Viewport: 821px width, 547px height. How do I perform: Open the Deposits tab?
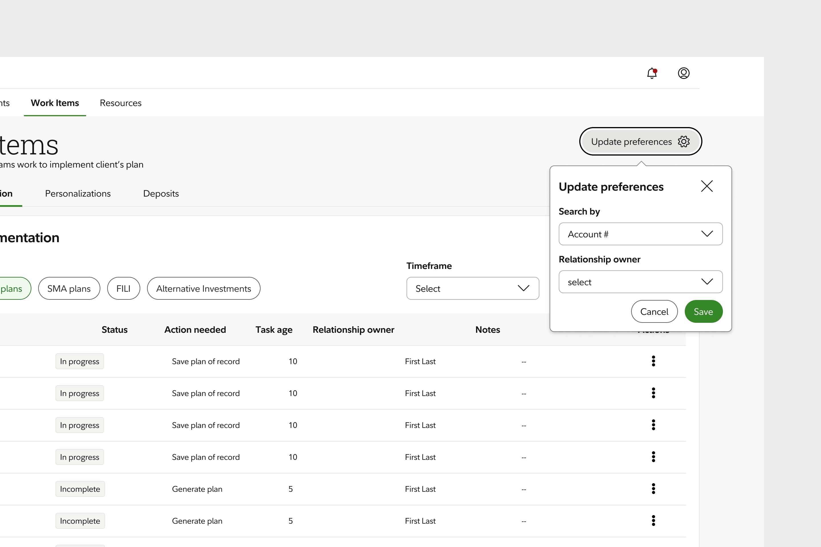coord(160,193)
